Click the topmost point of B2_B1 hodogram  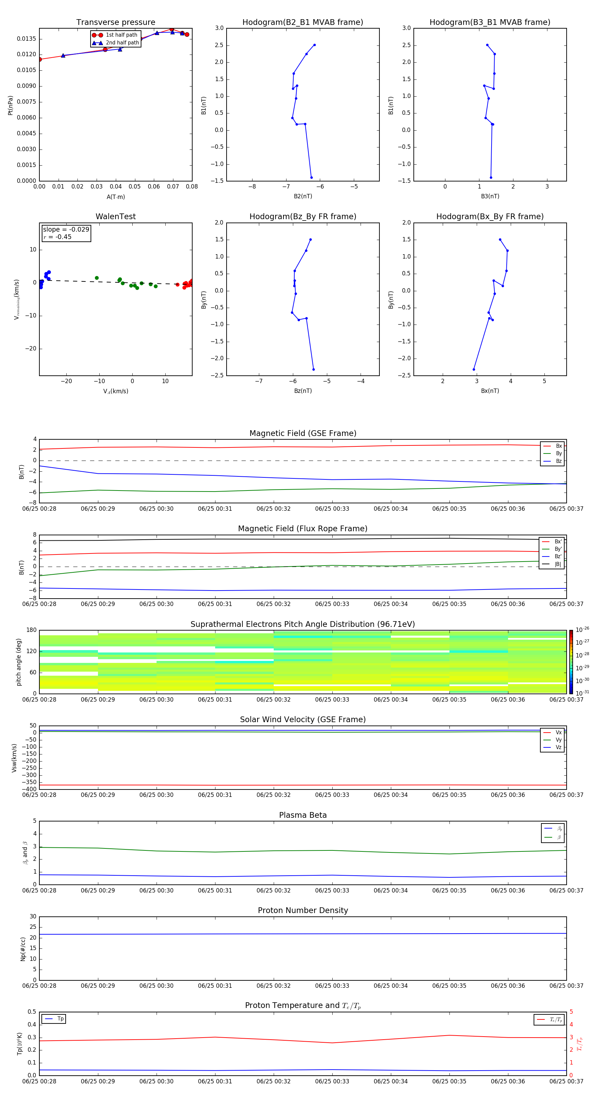314,45
